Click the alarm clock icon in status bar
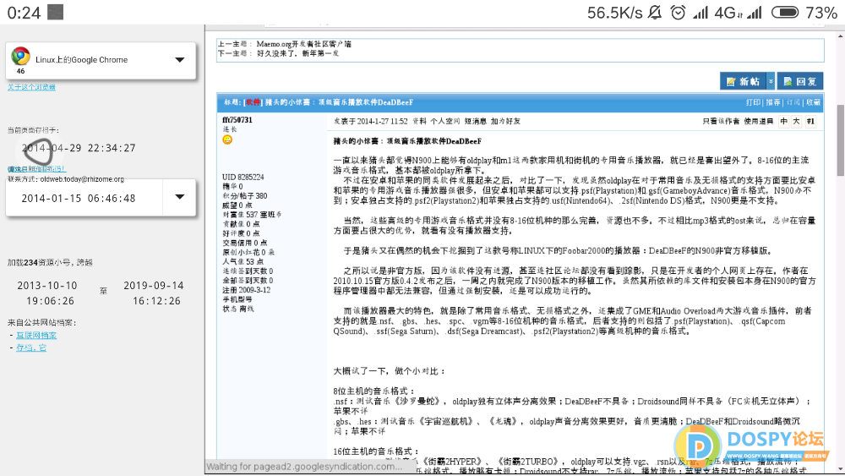 point(678,13)
